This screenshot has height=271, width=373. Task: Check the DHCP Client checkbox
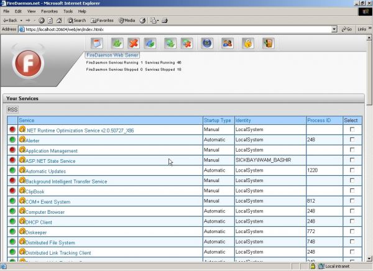click(x=352, y=221)
